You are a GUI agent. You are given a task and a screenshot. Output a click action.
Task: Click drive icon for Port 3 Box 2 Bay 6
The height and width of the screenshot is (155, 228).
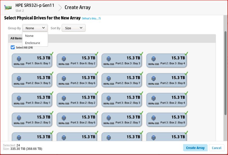point(64,118)
